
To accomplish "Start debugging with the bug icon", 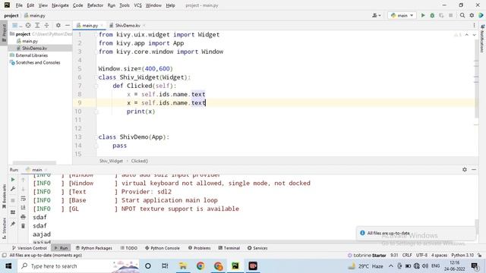I will coord(432,15).
